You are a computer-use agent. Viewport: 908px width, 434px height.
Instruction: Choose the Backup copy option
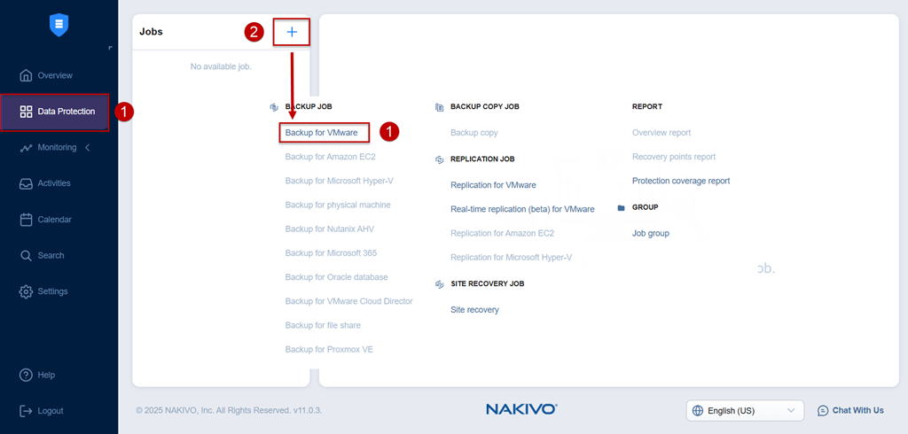coord(474,133)
